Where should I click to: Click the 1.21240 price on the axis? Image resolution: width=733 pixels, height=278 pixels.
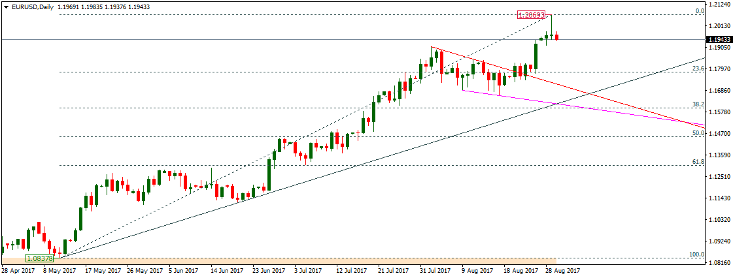[719, 5]
